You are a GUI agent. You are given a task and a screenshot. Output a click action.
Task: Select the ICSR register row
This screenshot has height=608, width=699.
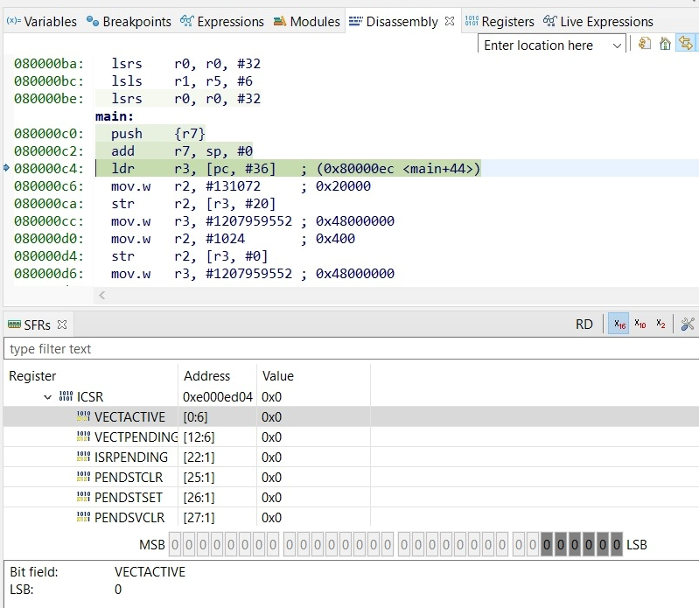351,396
